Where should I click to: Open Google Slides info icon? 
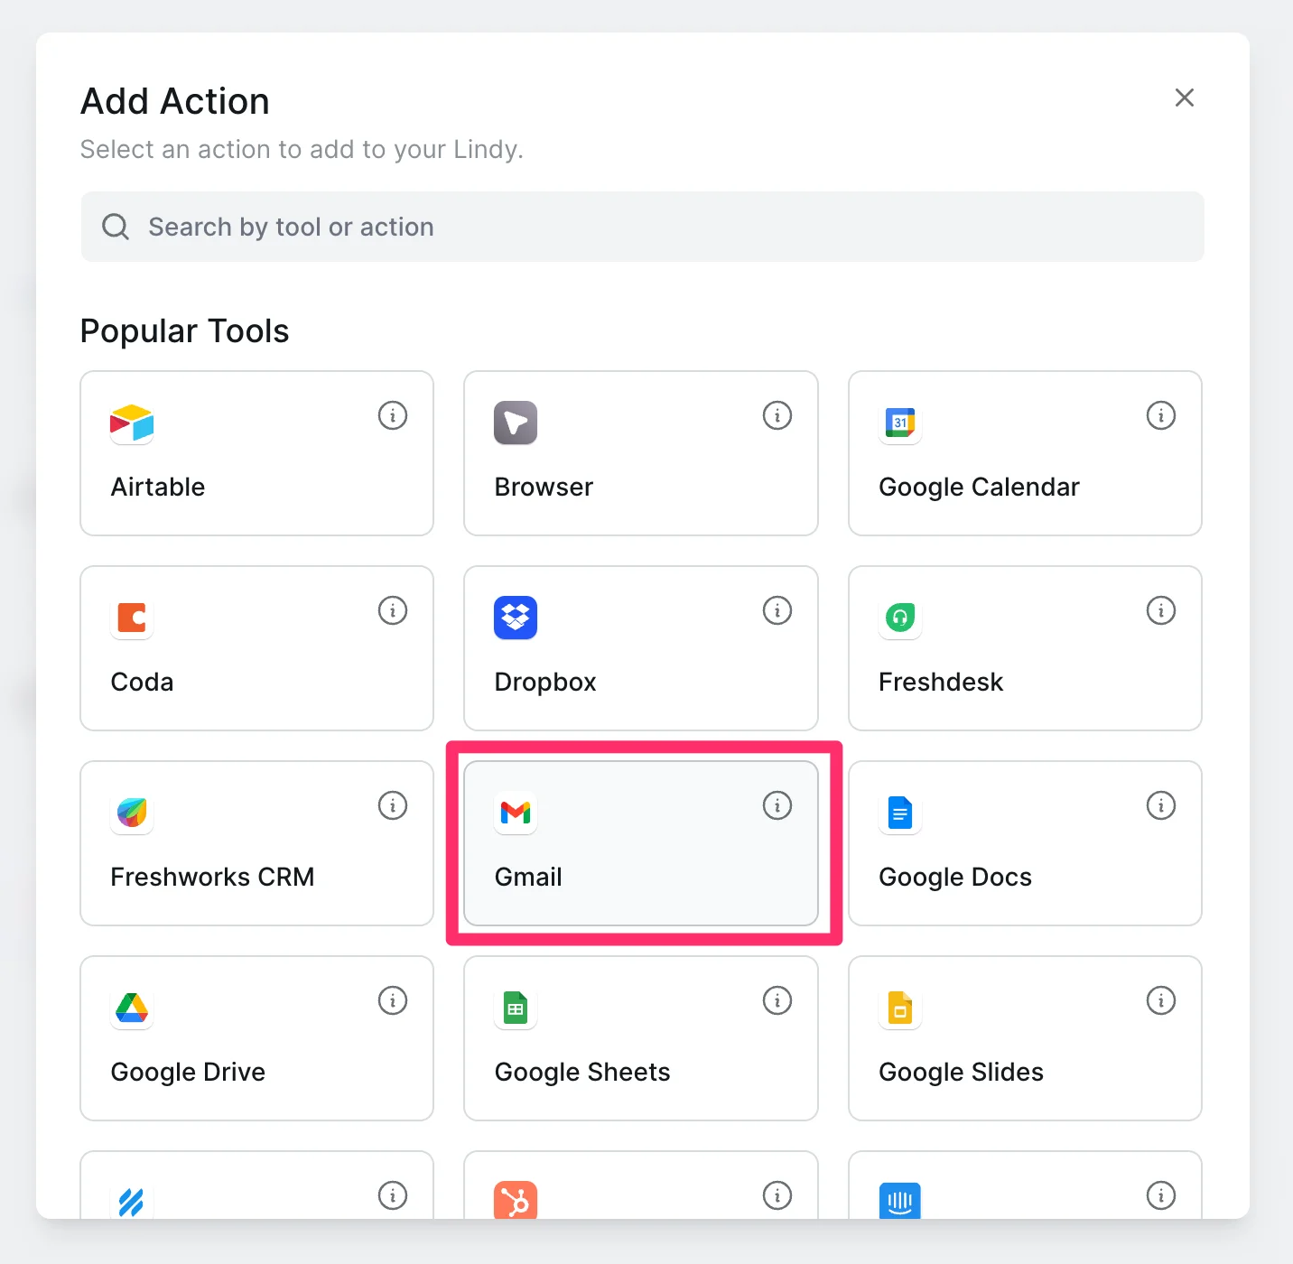coord(1161,1000)
